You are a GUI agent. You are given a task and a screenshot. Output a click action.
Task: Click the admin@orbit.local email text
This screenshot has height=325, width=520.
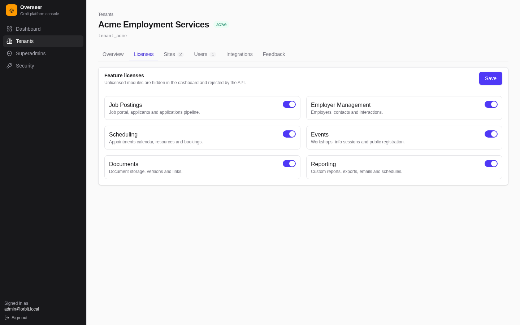coord(22,309)
